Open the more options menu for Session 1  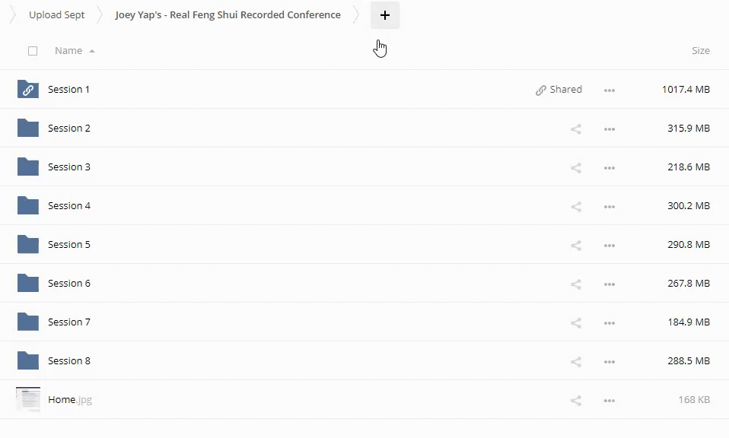609,90
